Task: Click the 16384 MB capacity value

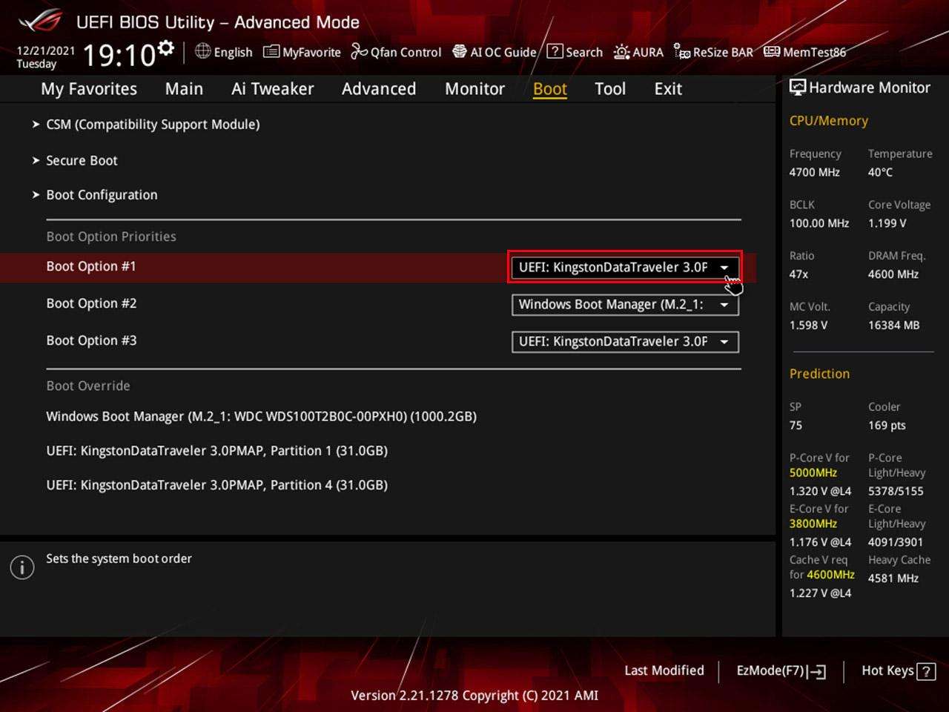Action: pos(893,326)
